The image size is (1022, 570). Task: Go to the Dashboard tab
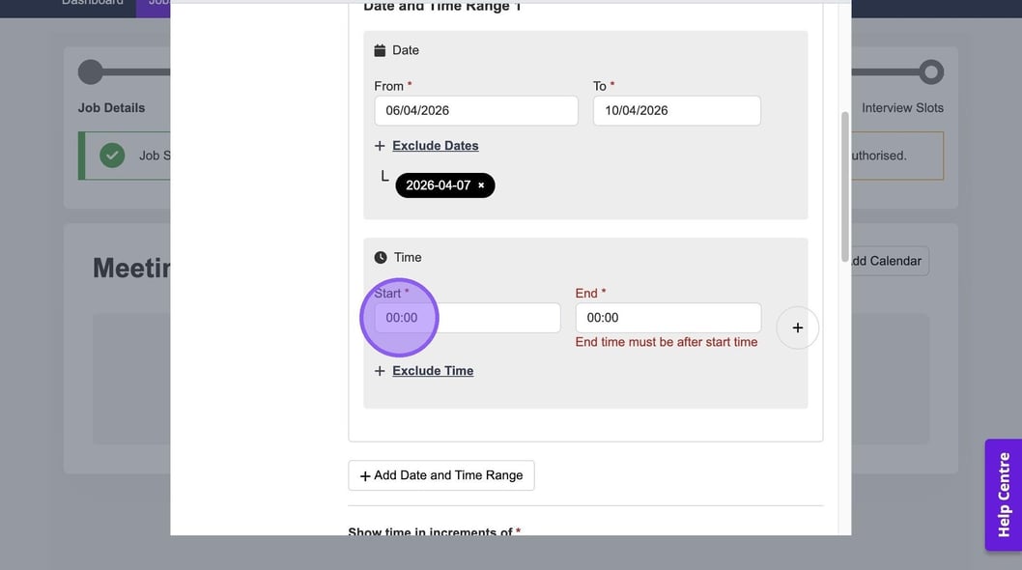pos(92,3)
